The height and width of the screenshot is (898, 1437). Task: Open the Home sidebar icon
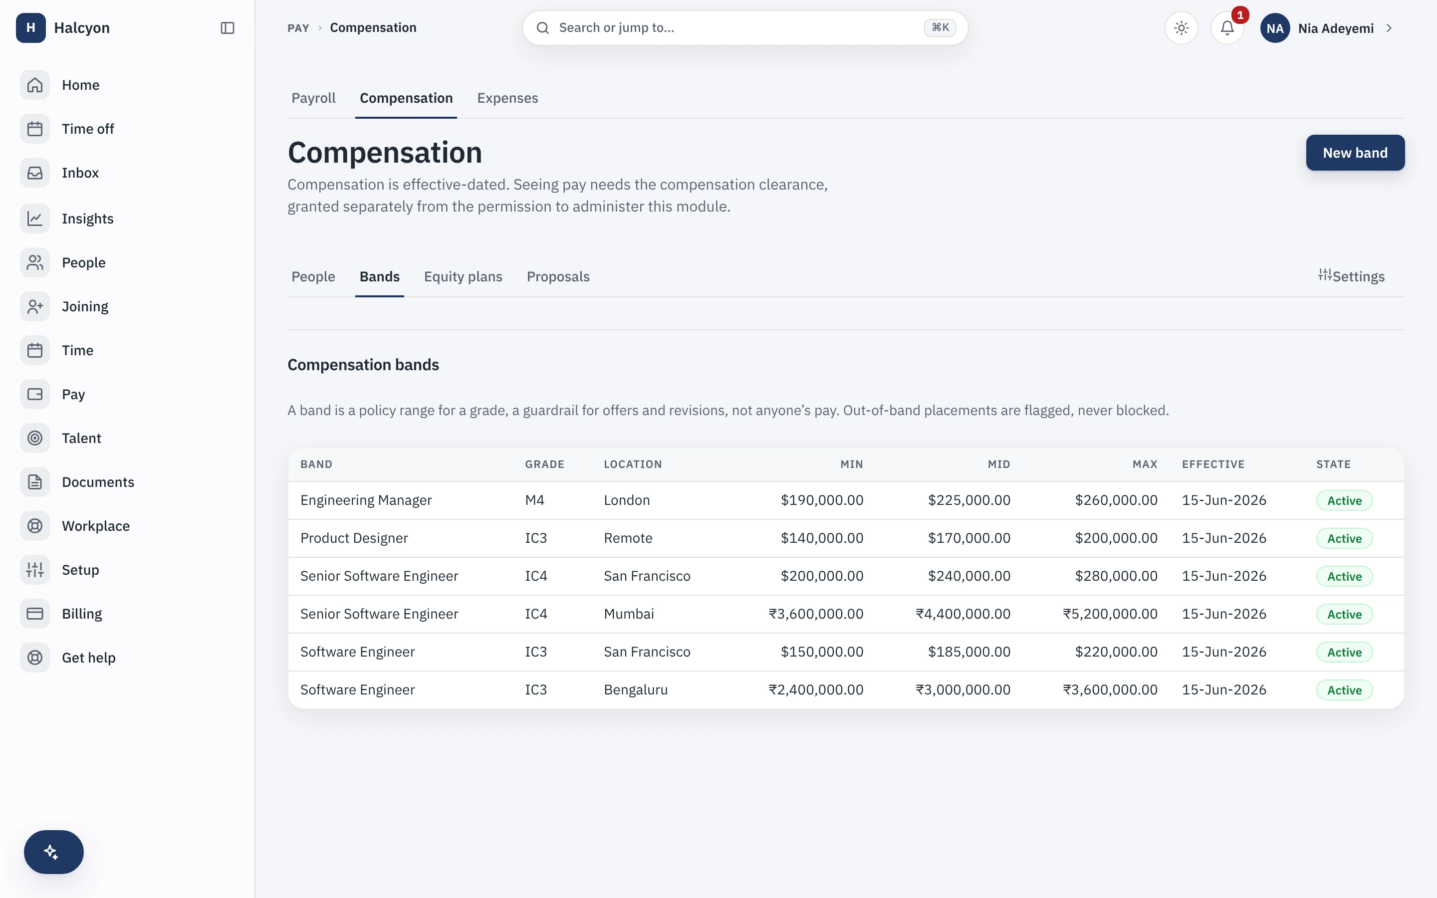[35, 85]
